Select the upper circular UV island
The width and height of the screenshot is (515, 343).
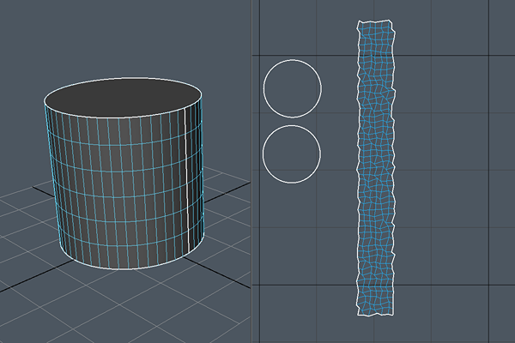(x=292, y=87)
